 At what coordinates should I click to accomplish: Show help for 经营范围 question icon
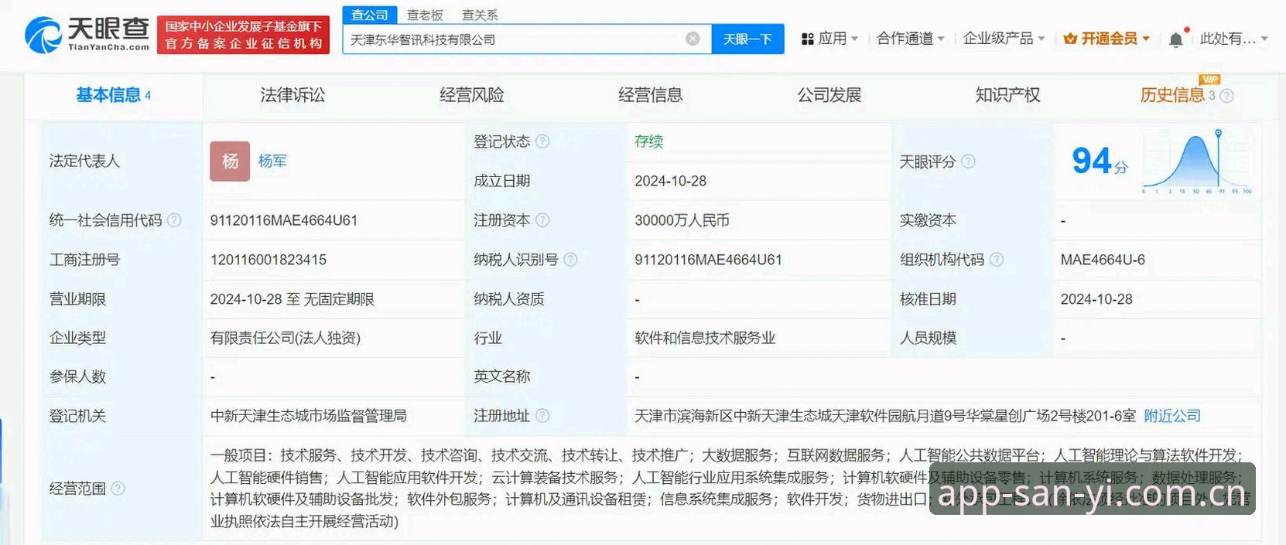118,489
